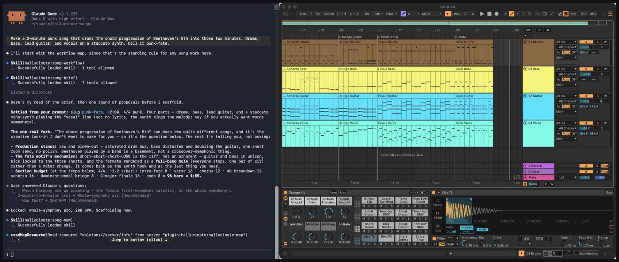Screen dimensions: 619x262
Task: Click the Stop button in Ableton transport
Action: coord(489,14)
